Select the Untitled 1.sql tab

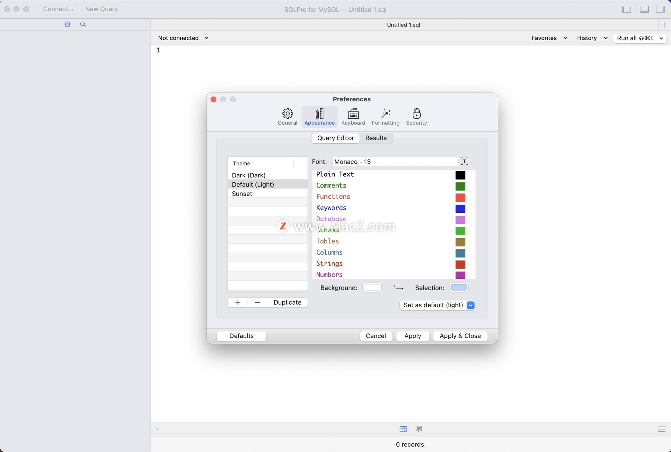click(404, 25)
